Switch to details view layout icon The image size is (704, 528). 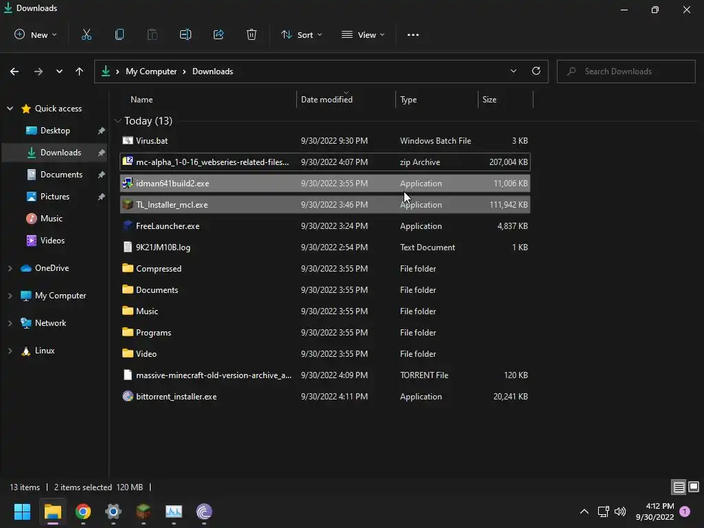(x=679, y=487)
